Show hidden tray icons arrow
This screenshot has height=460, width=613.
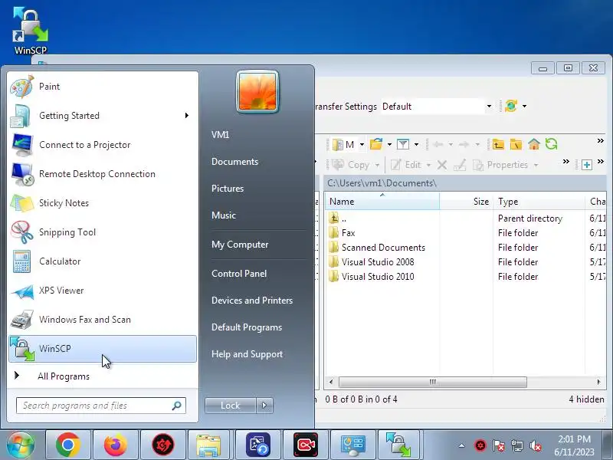click(462, 445)
